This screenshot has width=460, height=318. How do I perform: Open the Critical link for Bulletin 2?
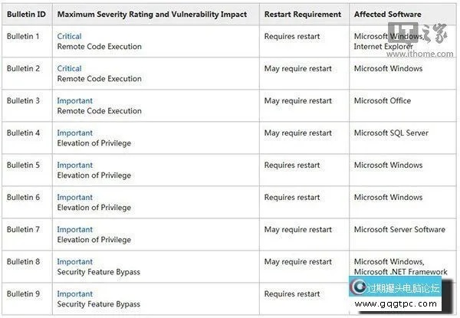(69, 68)
